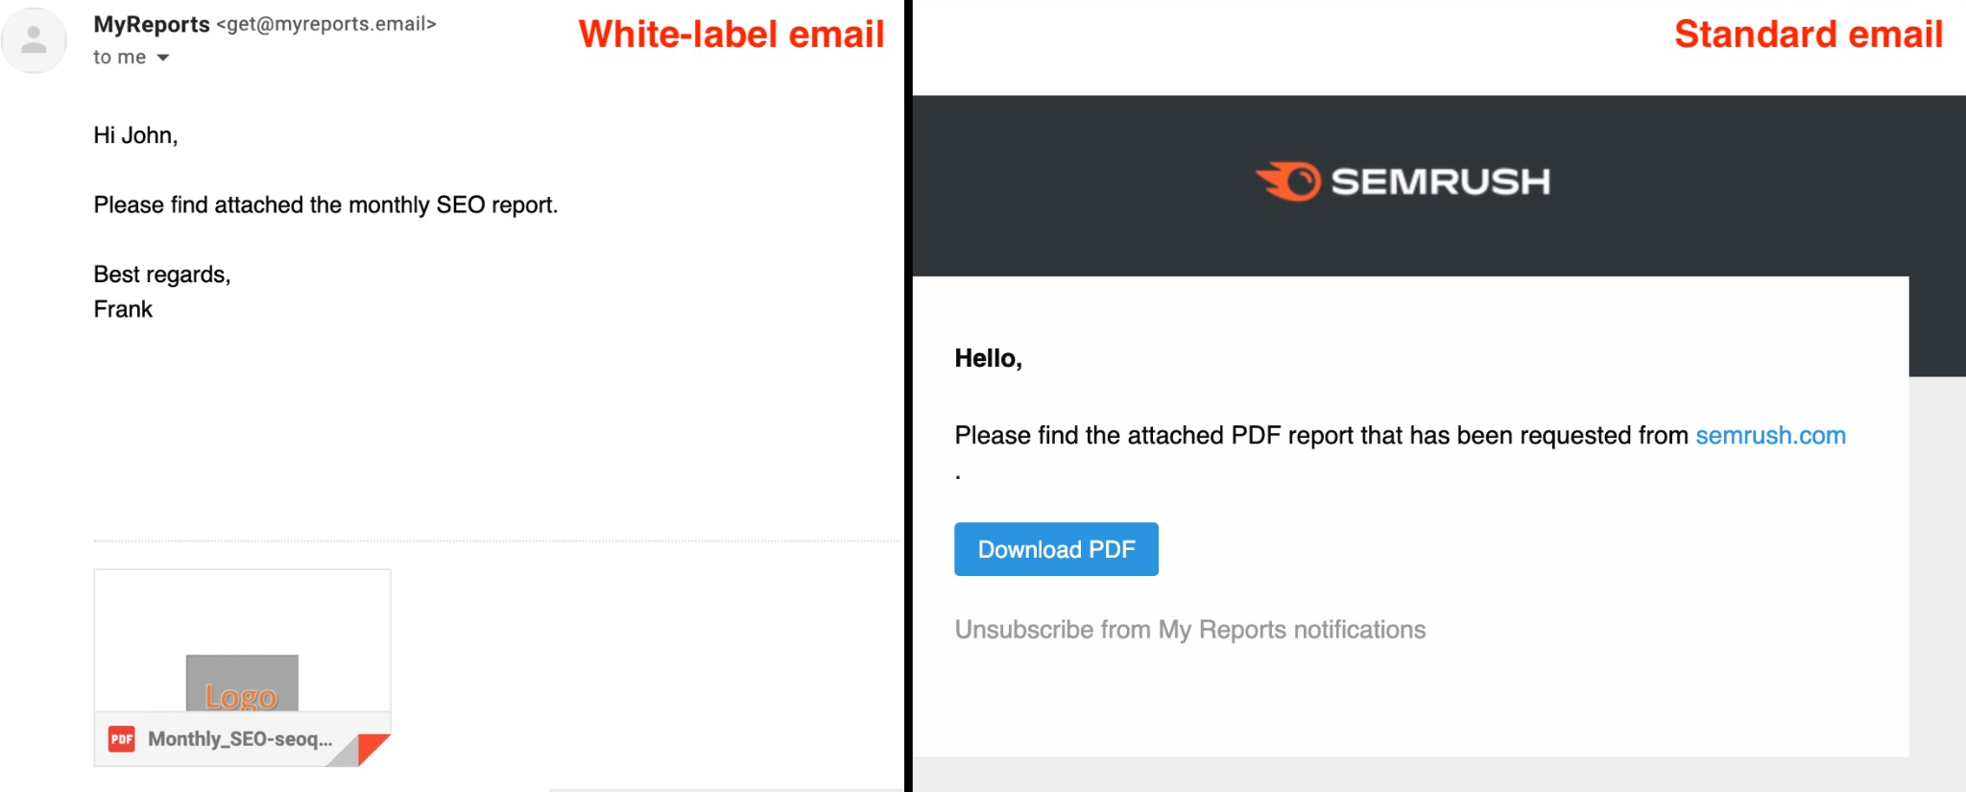The height and width of the screenshot is (792, 1966).
Task: Click the get@myreports.email sender address
Action: (326, 24)
